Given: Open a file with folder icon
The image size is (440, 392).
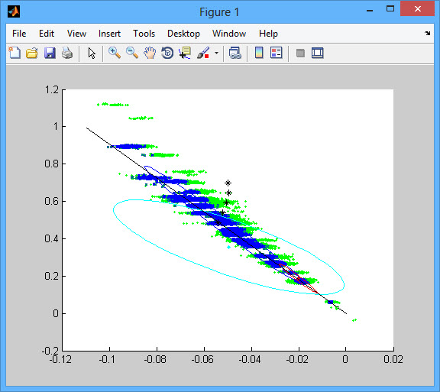Looking at the screenshot, I should [x=32, y=53].
